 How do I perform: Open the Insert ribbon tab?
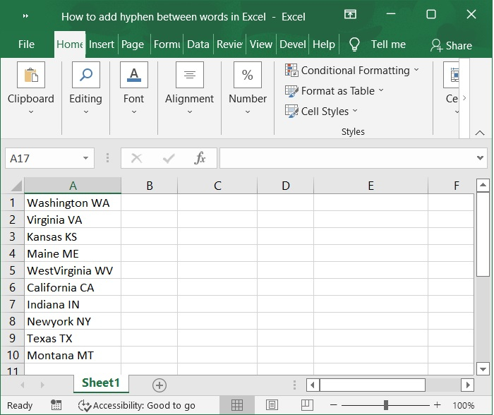pyautogui.click(x=101, y=44)
